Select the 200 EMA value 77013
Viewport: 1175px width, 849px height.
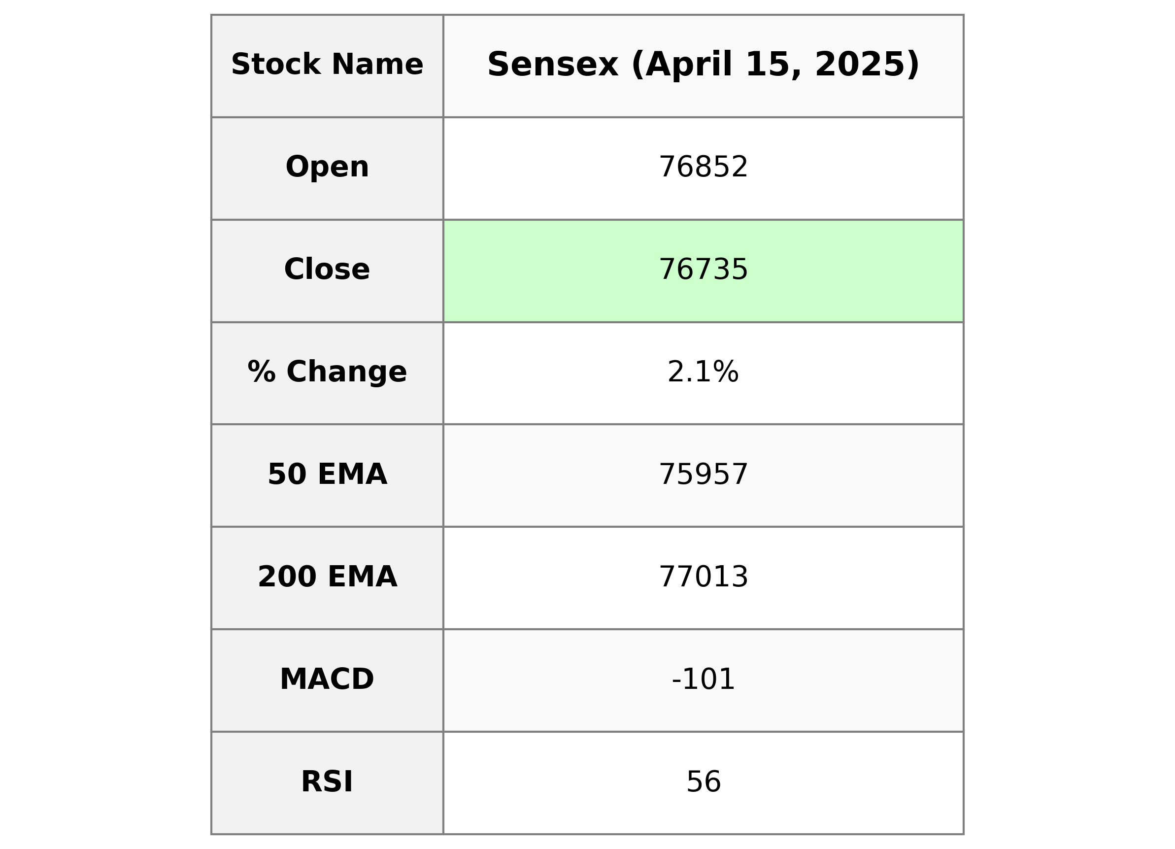(703, 577)
